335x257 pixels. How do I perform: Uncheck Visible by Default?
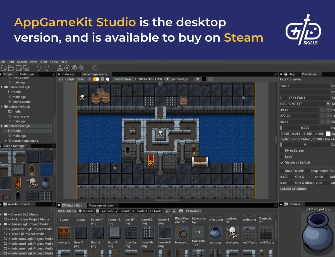[282, 162]
